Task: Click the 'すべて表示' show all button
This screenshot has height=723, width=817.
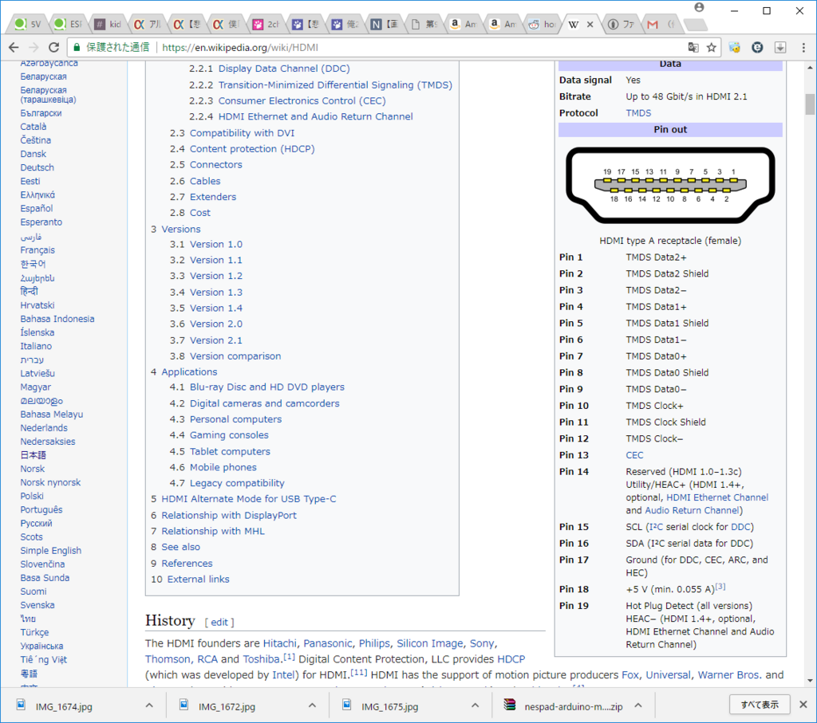Action: pyautogui.click(x=760, y=704)
